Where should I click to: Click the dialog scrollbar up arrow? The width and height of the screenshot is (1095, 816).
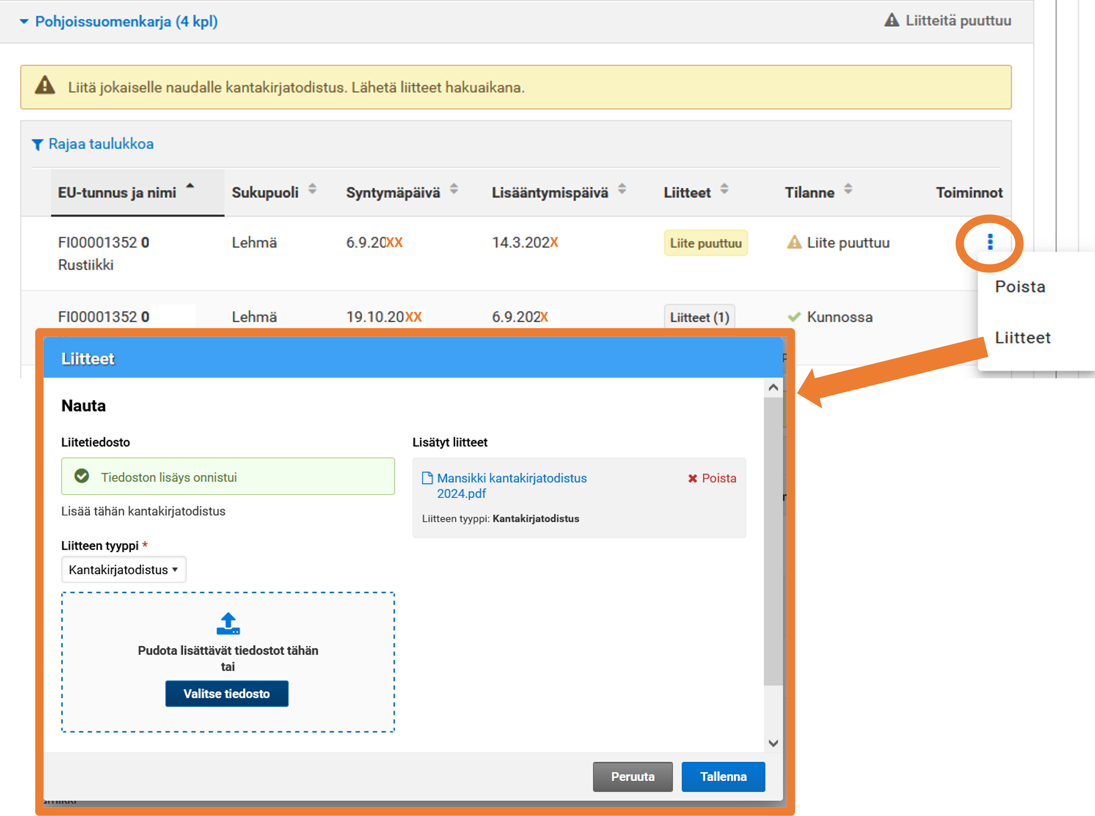773,388
